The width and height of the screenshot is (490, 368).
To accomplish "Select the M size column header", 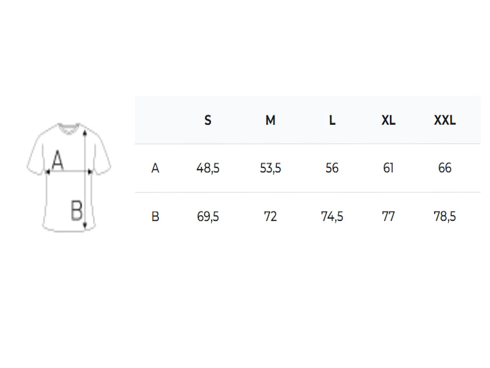I will coord(270,120).
